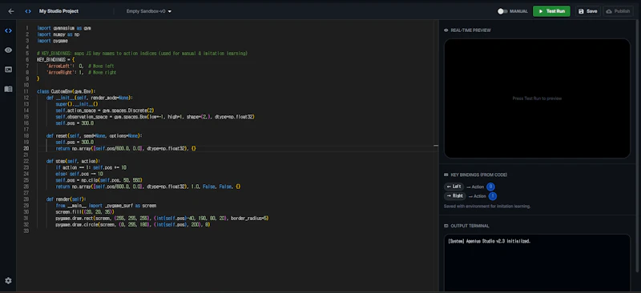Click the eye icon beside REAL-TIME PREVIEW
Viewport: 641px width, 293px height.
(446, 30)
